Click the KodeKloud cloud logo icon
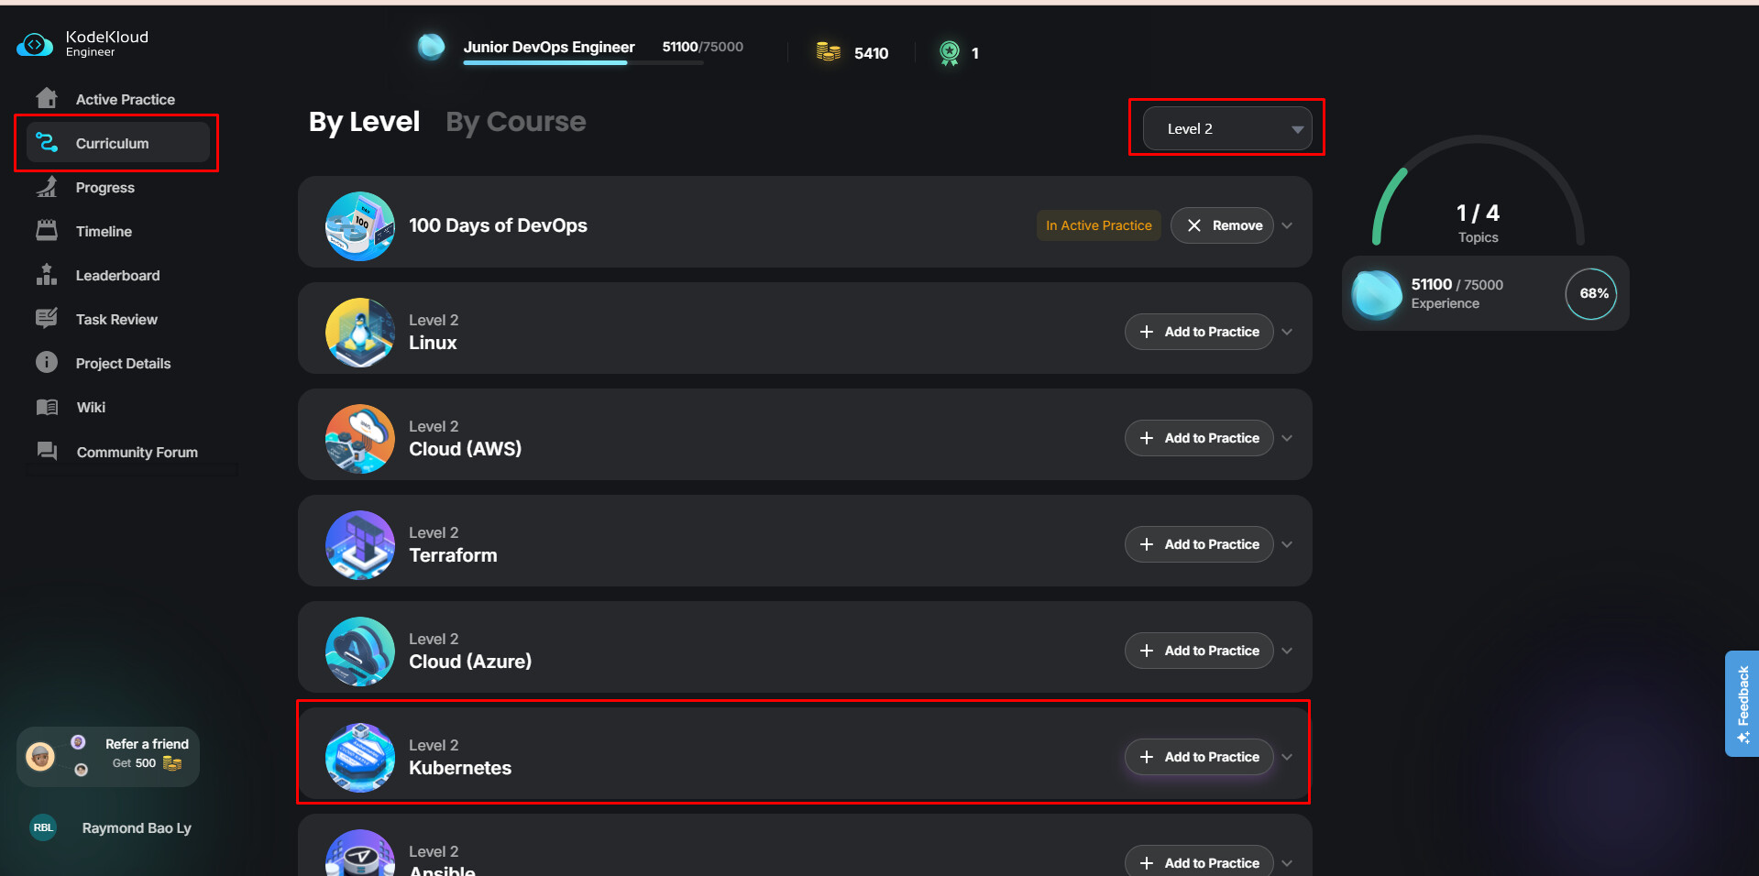 (35, 44)
